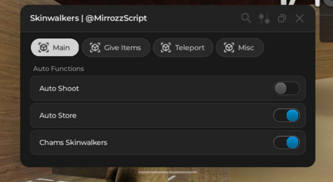Disable the Auto Store toggle
This screenshot has width=333, height=182.
(286, 115)
